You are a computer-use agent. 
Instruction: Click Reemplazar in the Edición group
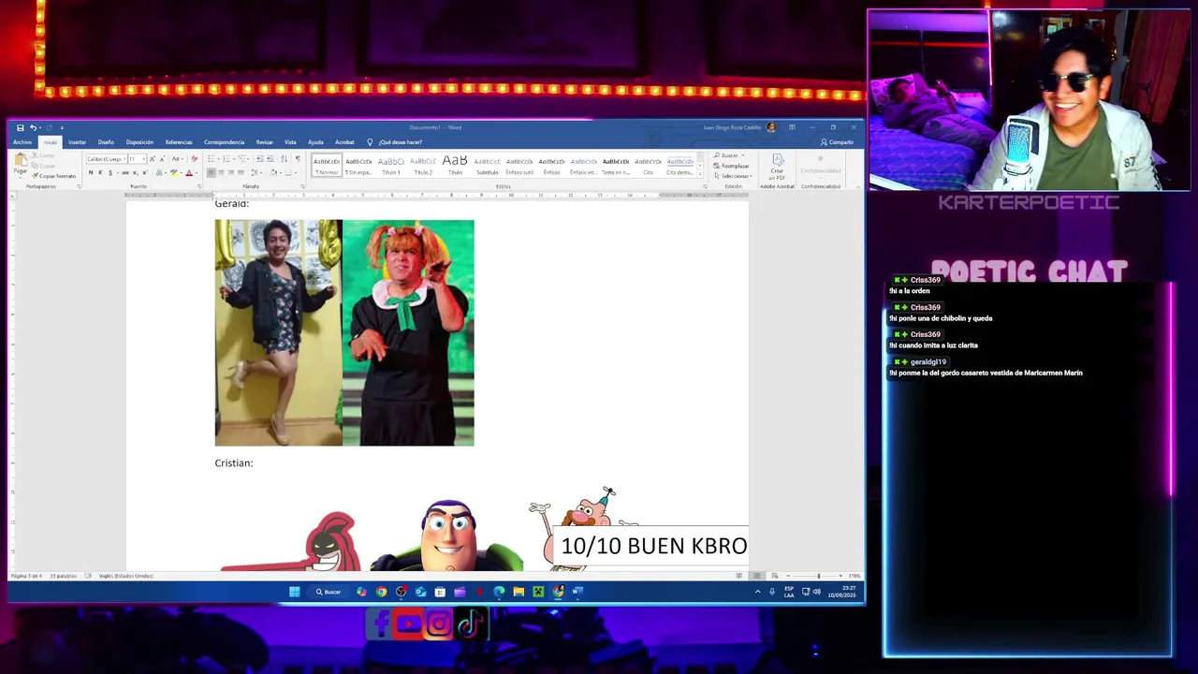click(x=731, y=166)
